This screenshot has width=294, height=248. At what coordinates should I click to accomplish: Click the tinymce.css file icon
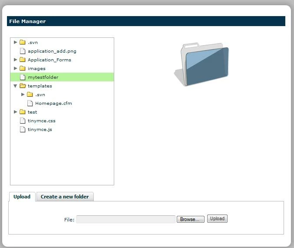[x=23, y=121]
